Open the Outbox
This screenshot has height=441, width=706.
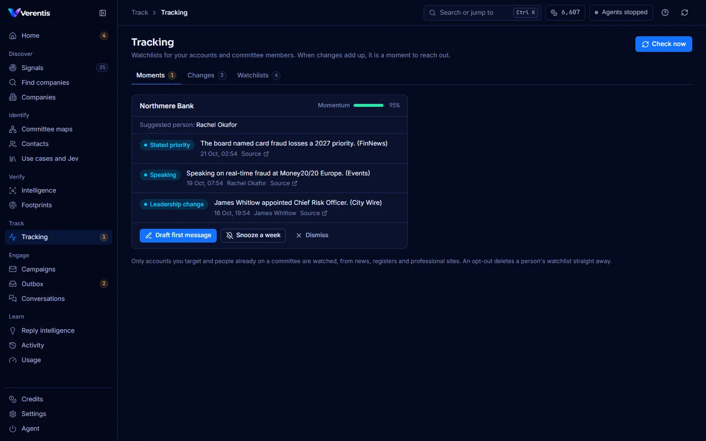tap(58, 284)
